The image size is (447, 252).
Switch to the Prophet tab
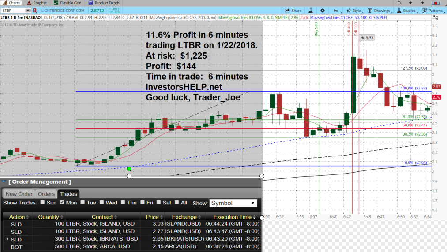37,3
